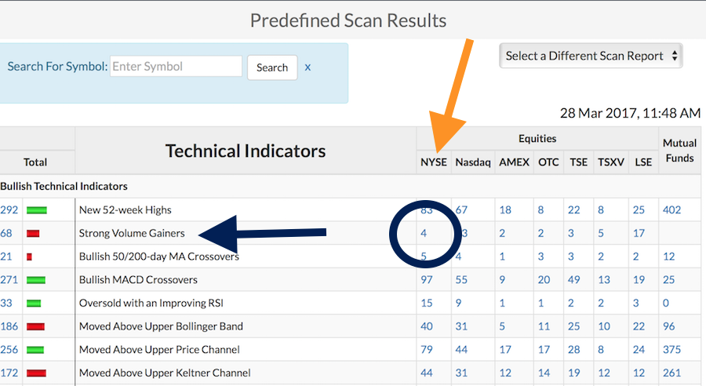Open OTC count 20 for Bullish MACD Crossovers
Image resolution: width=706 pixels, height=386 pixels.
tap(544, 280)
